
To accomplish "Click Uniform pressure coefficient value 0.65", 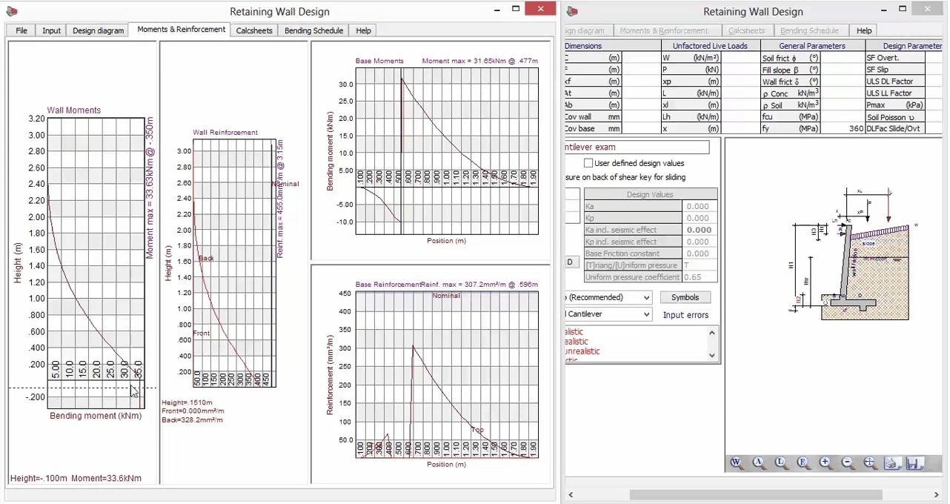I will (700, 277).
